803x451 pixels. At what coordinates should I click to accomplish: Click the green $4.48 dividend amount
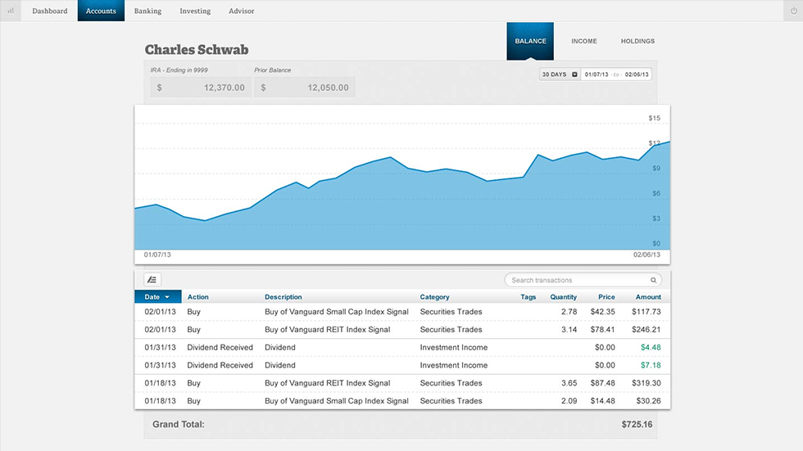[x=651, y=348]
